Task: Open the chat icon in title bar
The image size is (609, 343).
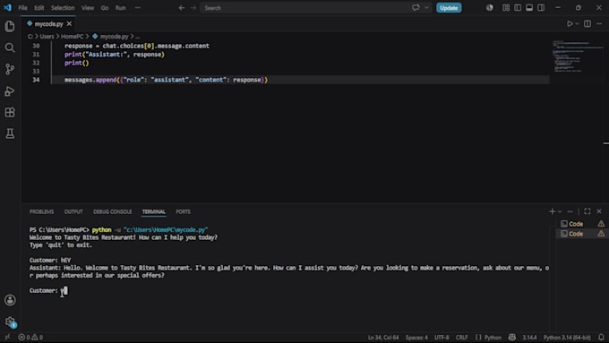Action: point(416,8)
